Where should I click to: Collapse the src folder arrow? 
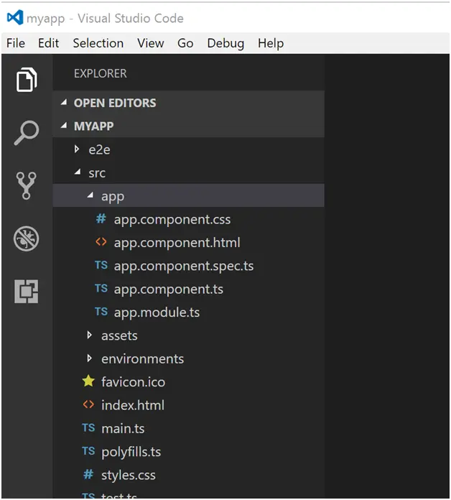click(x=78, y=172)
